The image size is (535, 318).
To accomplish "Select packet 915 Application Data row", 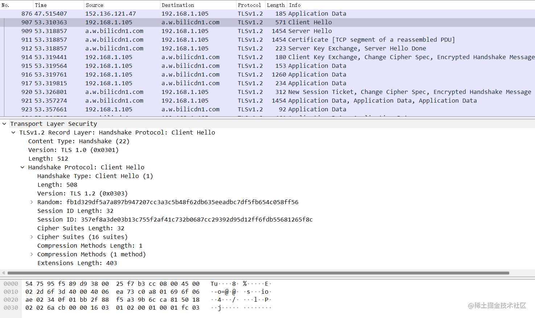I will point(267,66).
